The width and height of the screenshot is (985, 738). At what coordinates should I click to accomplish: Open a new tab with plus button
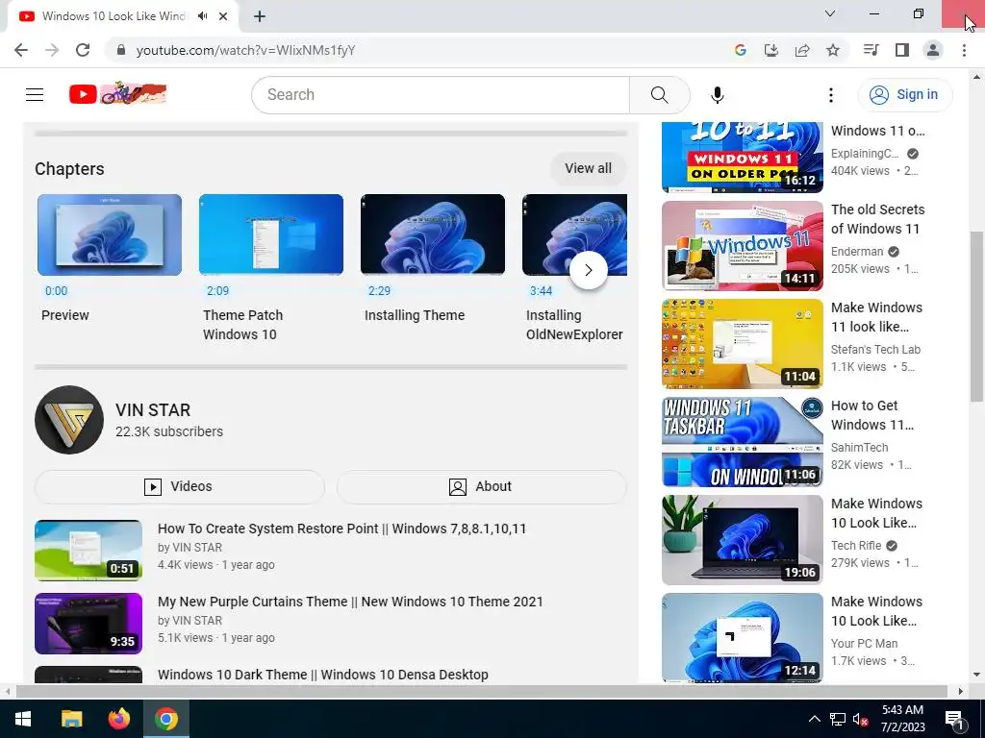260,16
